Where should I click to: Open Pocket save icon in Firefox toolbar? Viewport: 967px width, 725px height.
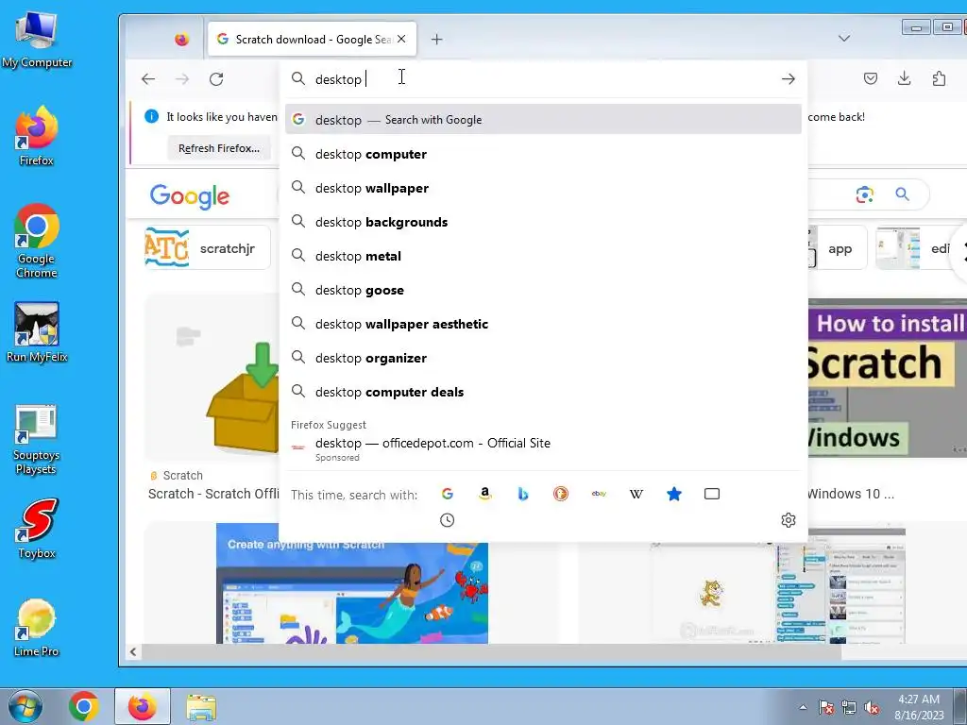pos(870,78)
